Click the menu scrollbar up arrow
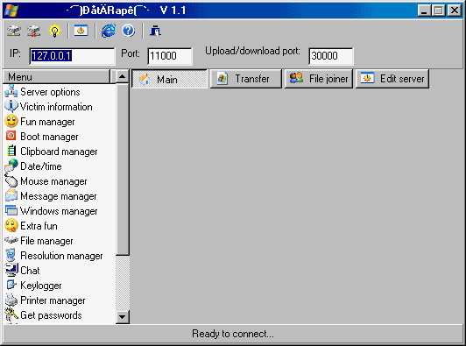The width and height of the screenshot is (466, 346). 122,77
